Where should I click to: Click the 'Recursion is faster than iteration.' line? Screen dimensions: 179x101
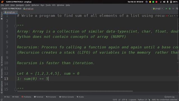(x=56, y=63)
